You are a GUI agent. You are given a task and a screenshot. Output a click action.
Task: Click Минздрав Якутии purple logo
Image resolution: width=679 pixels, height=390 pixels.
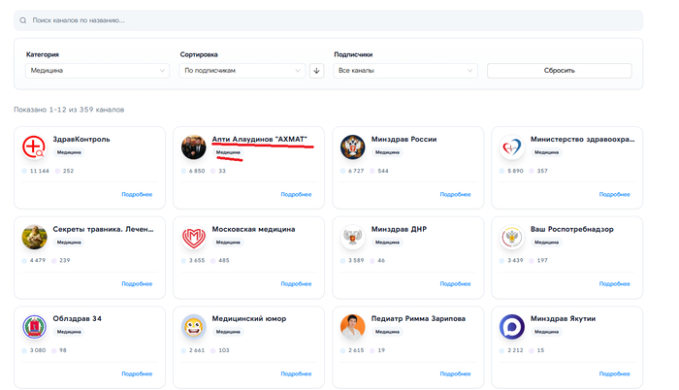pyautogui.click(x=512, y=327)
